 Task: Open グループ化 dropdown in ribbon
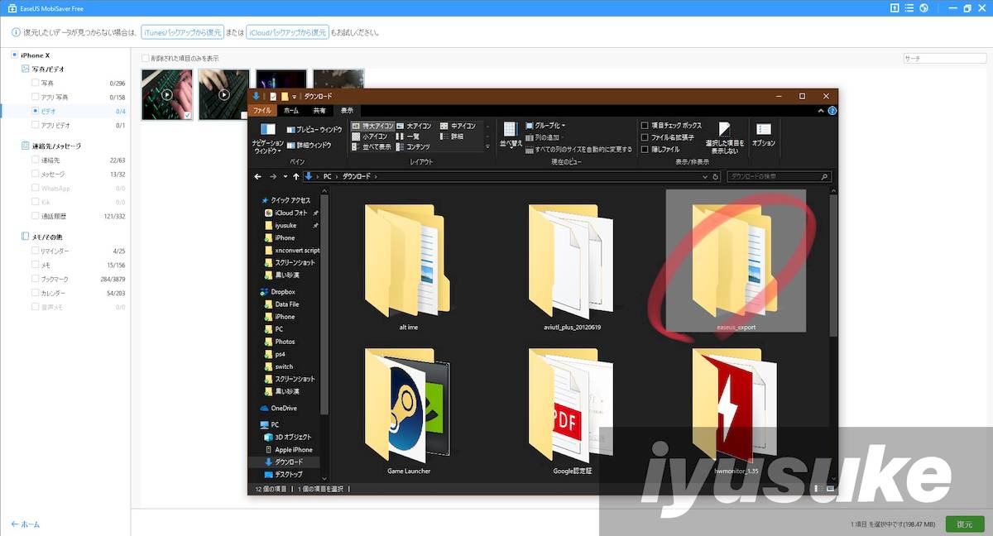click(x=544, y=126)
